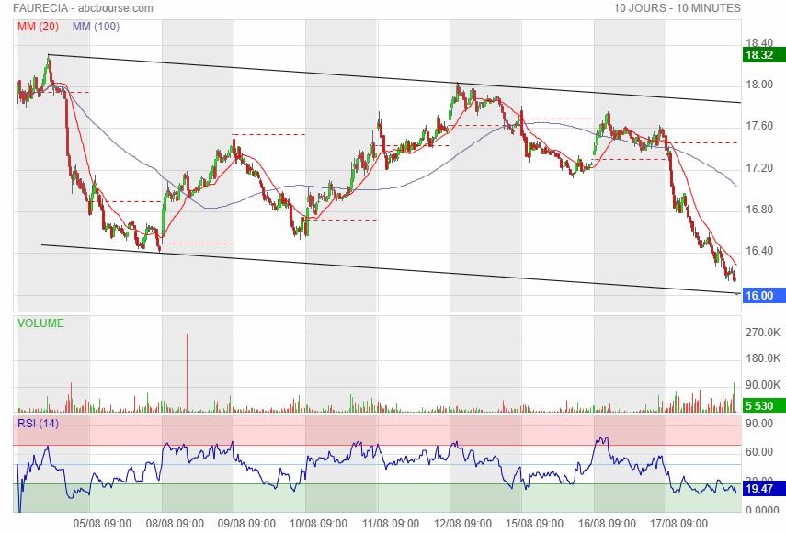Image resolution: width=786 pixels, height=533 pixels.
Task: Select the purple MM (100) legend label
Action: (x=96, y=27)
